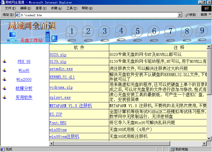This screenshot has width=212, height=152.
Task: Click the numbered circle 3 icon
Action: (x=104, y=32)
